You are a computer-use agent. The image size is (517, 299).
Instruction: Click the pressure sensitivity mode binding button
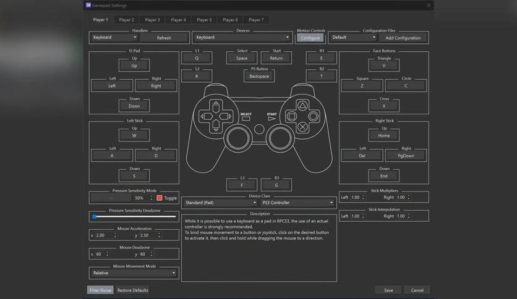[x=111, y=198]
